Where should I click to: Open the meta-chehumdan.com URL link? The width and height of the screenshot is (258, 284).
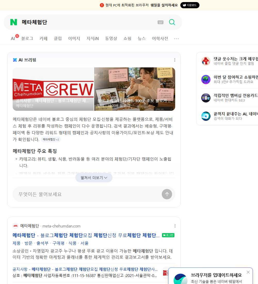click(x=61, y=226)
